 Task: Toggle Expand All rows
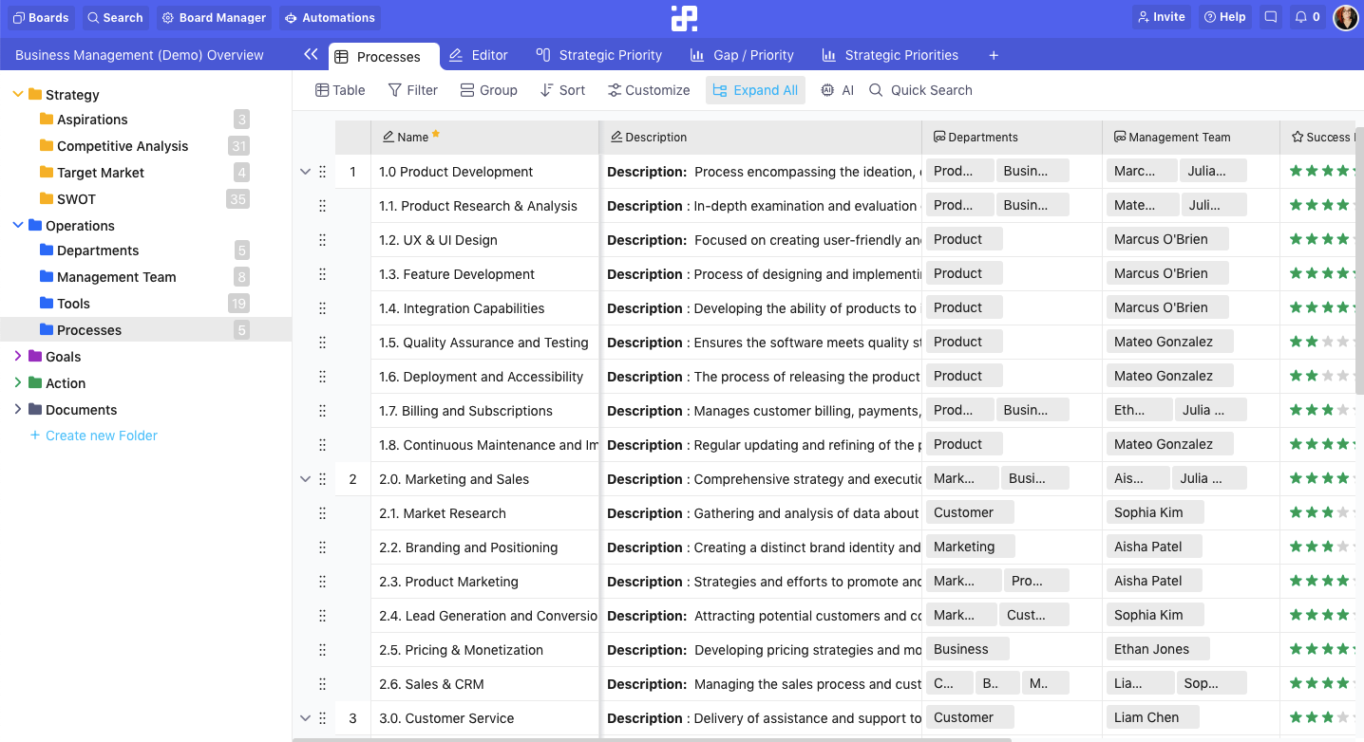pos(755,90)
